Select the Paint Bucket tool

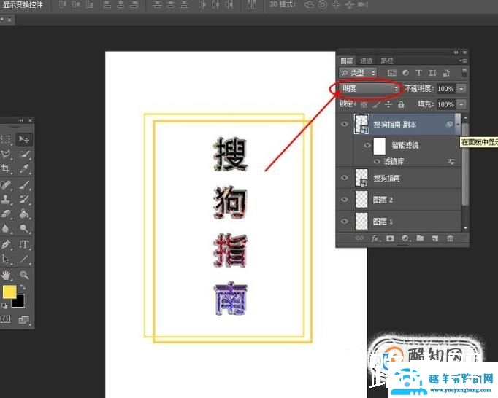tap(24, 214)
